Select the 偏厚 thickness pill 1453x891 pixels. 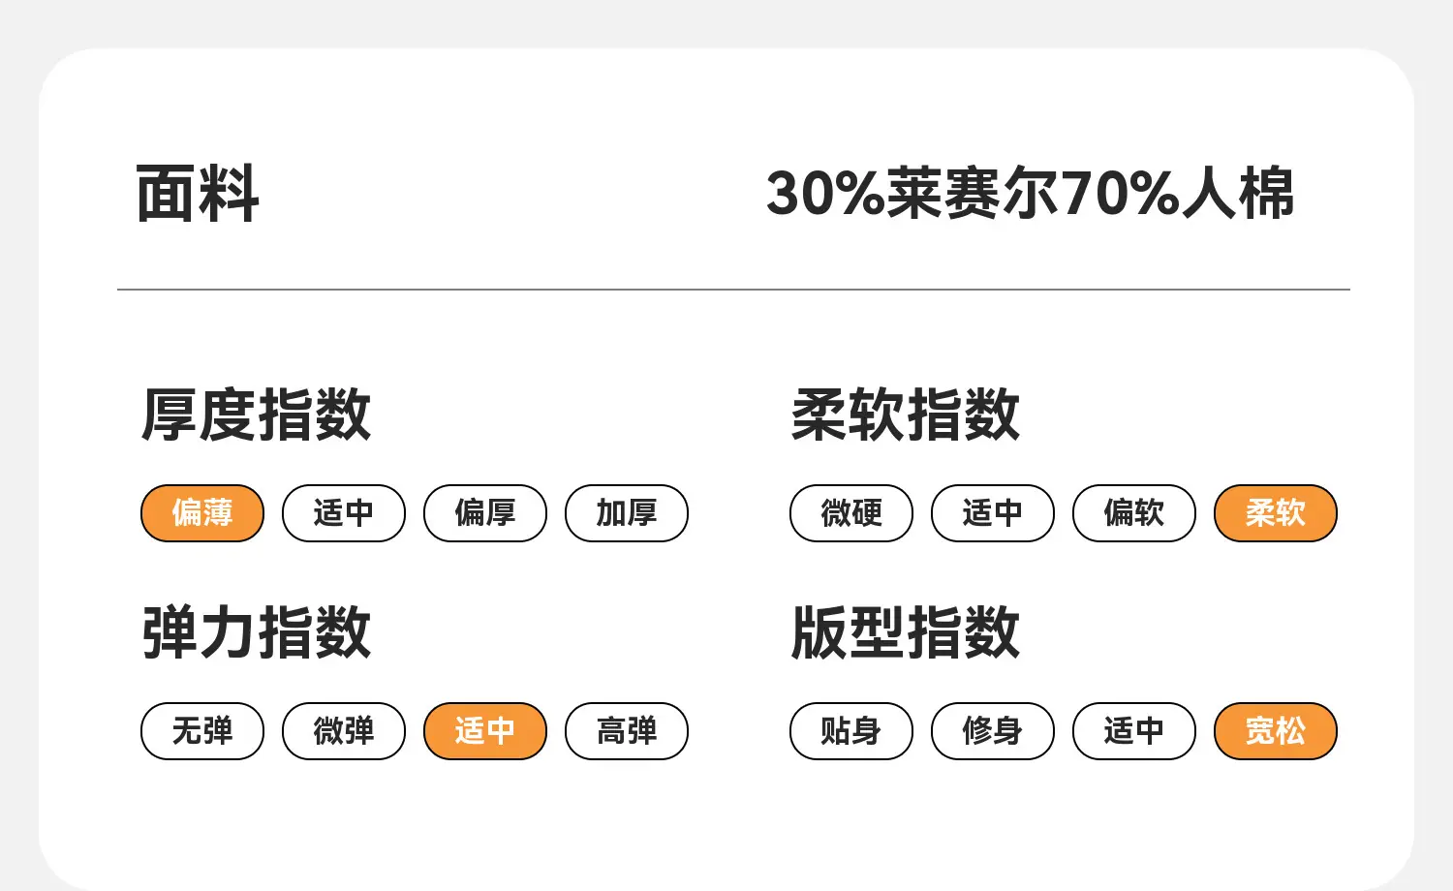(x=485, y=513)
